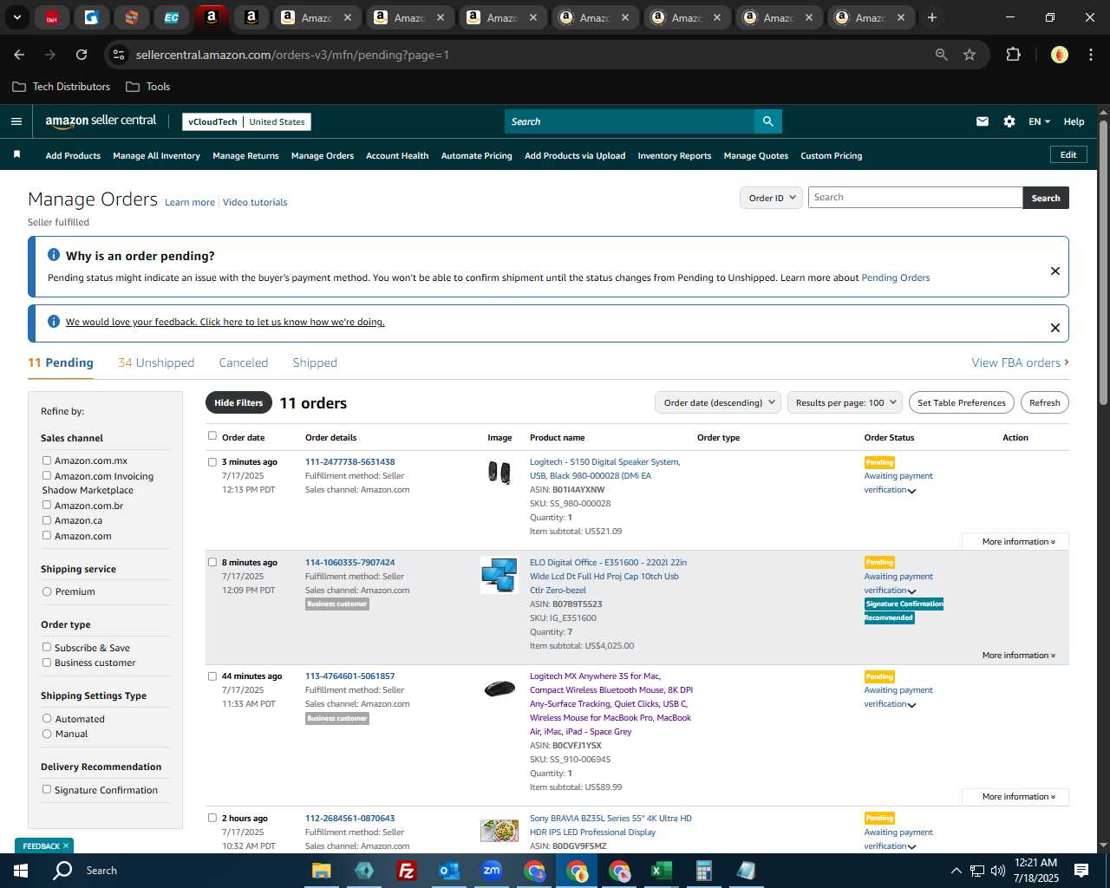Open the ELO Digital Office monitor thumbnail
Viewport: 1110px width, 888px height.
pyautogui.click(x=499, y=575)
